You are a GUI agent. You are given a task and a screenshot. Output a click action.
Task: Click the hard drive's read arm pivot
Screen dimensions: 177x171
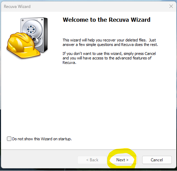pos(35,39)
